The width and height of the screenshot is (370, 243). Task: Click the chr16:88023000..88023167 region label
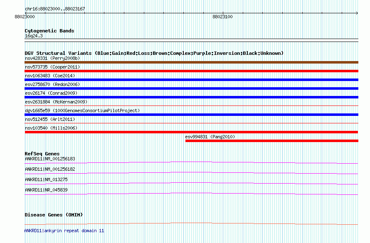55,9
